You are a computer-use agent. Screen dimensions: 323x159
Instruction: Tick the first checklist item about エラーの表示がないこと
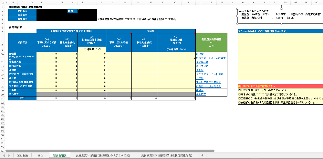point(239,90)
